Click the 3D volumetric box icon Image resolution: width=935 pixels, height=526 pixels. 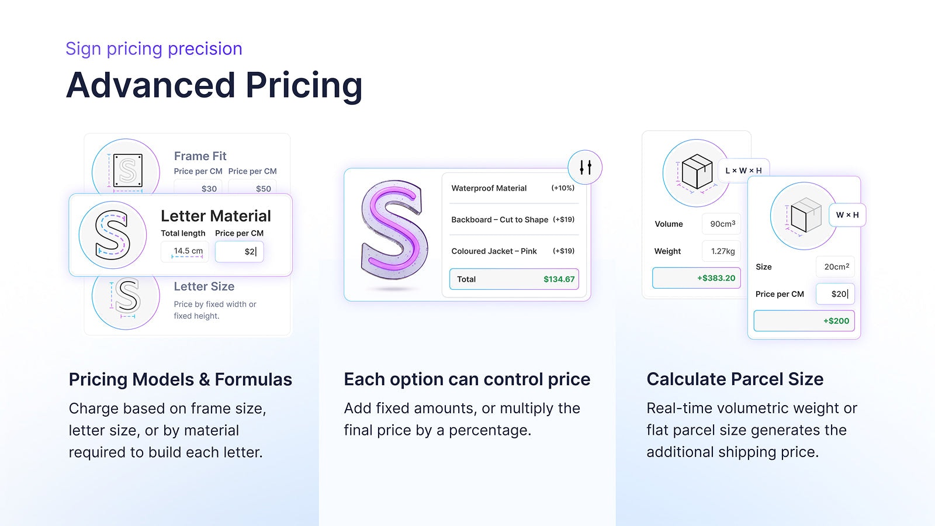click(697, 173)
